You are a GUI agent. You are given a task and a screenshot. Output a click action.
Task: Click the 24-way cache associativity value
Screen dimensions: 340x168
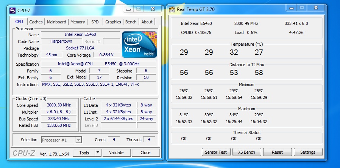tap(147, 119)
